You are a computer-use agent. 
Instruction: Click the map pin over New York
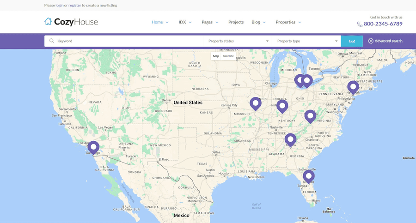353,87
